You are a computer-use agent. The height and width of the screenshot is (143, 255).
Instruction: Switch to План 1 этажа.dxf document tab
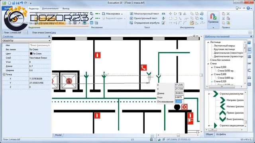pyautogui.click(x=12, y=33)
